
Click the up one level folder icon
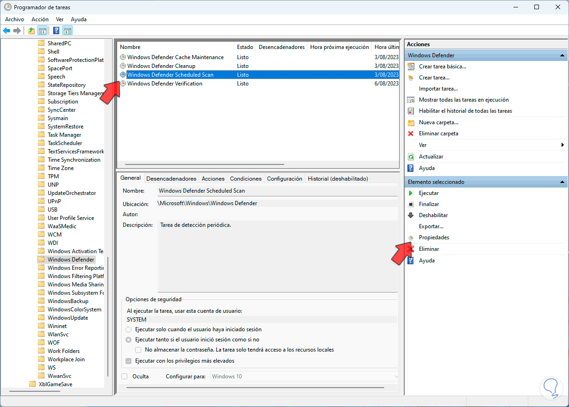click(31, 31)
